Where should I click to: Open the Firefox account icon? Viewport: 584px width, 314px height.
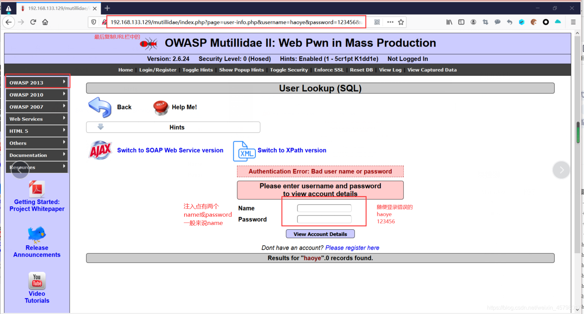tap(473, 22)
